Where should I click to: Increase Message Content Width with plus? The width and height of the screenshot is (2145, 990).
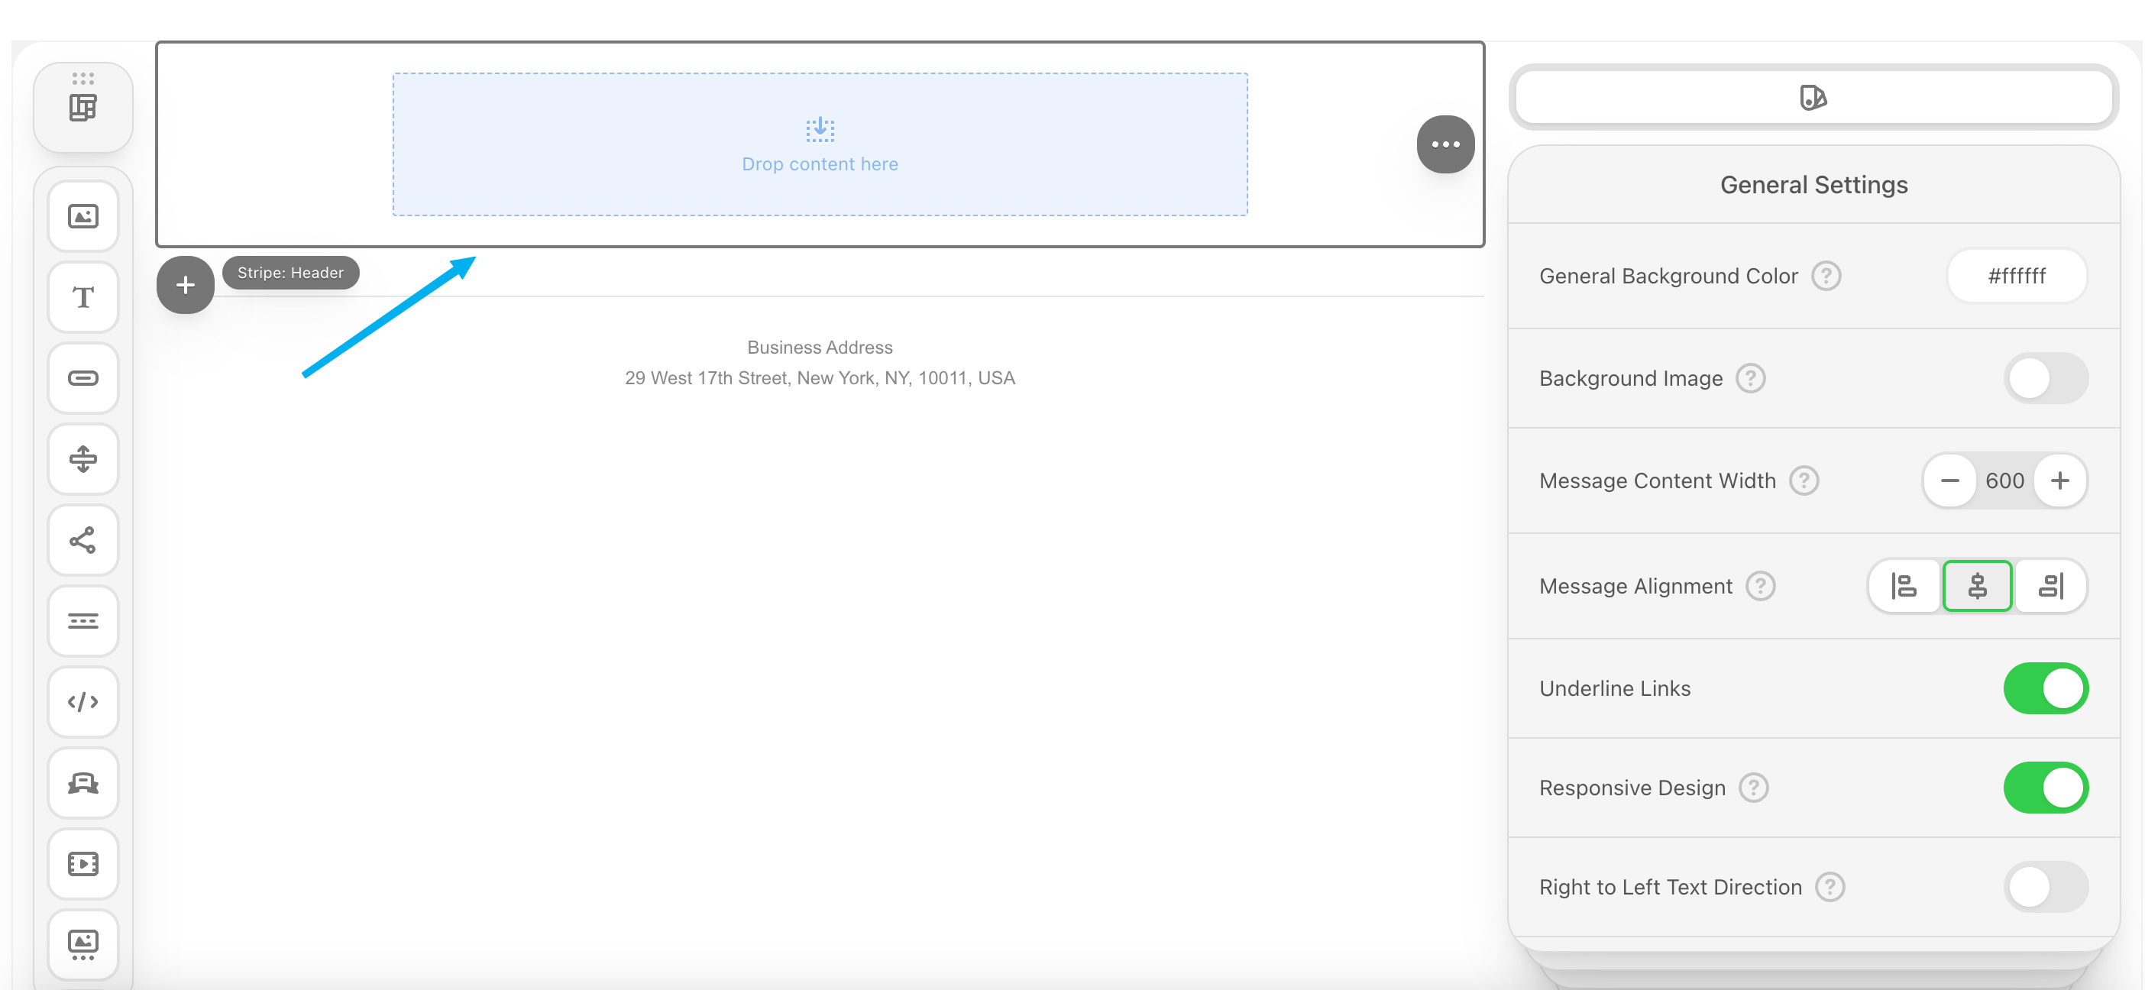[2059, 480]
